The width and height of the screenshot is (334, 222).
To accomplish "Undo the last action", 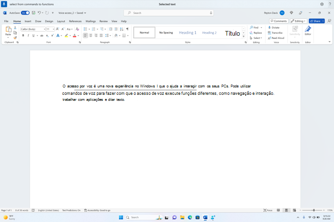I will [x=39, y=13].
